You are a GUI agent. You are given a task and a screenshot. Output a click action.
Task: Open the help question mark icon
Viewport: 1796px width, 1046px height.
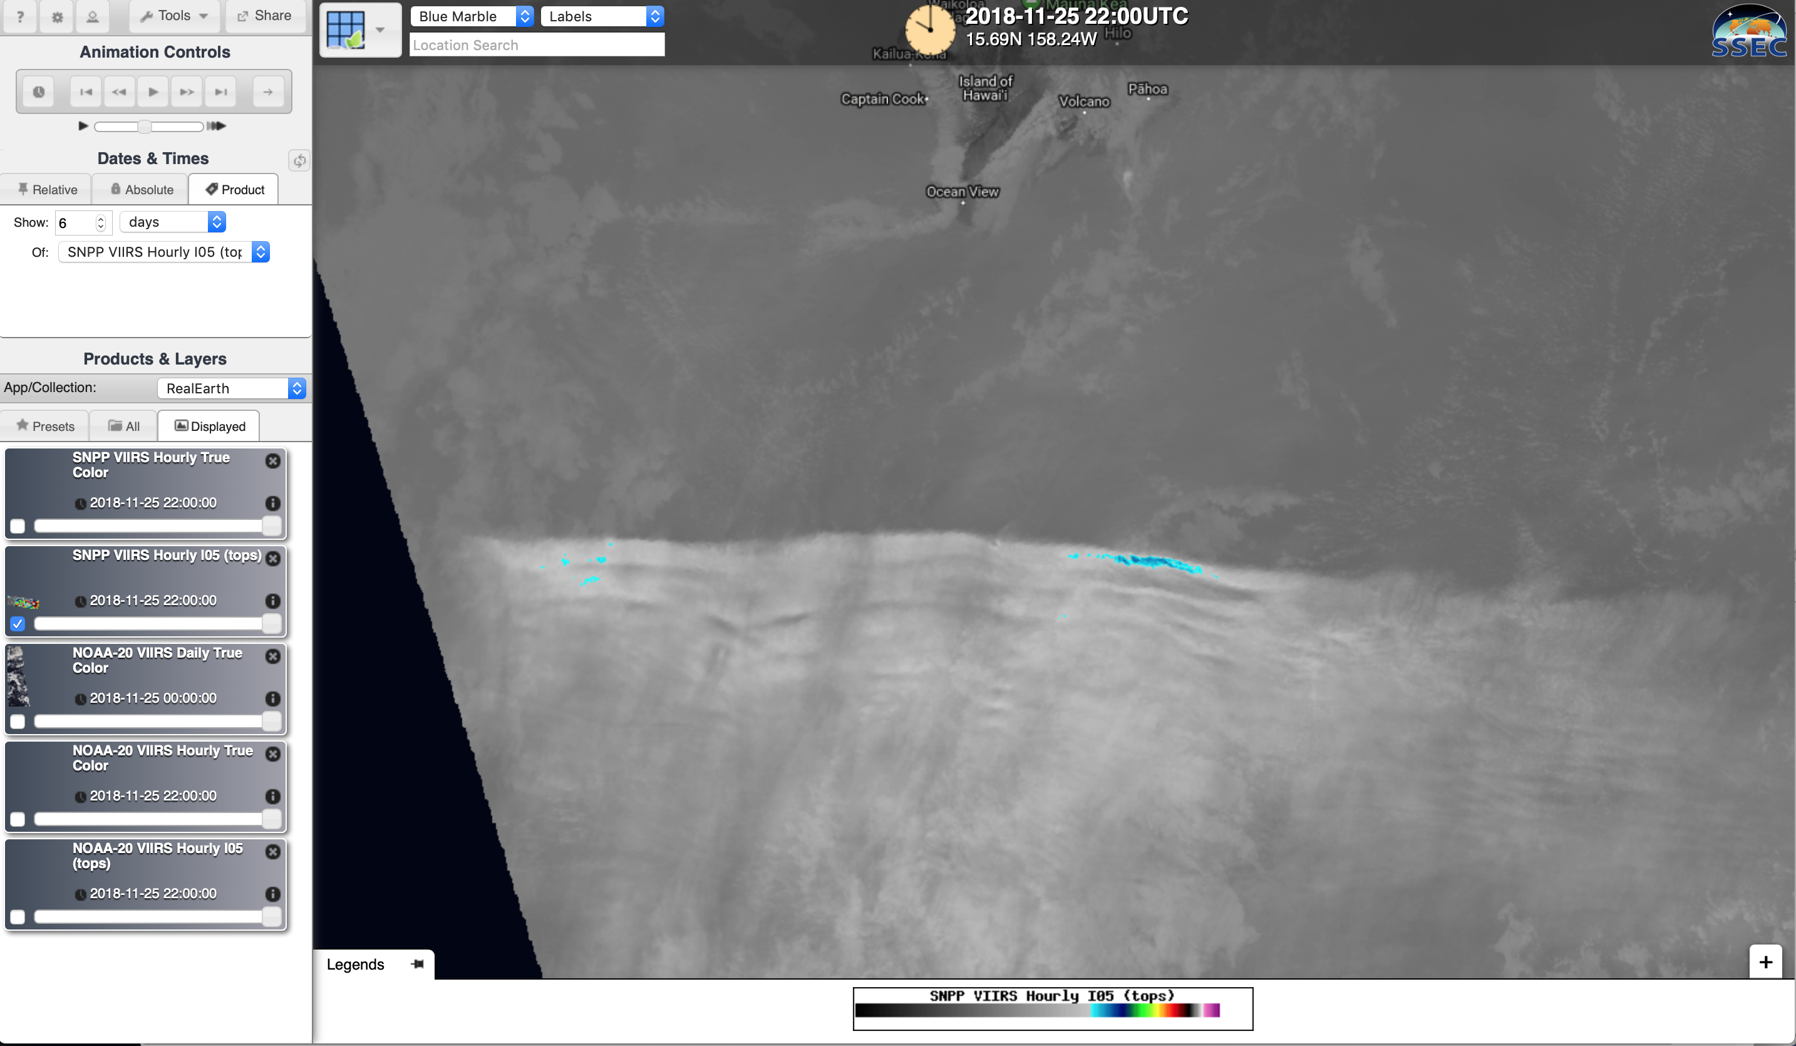coord(20,16)
